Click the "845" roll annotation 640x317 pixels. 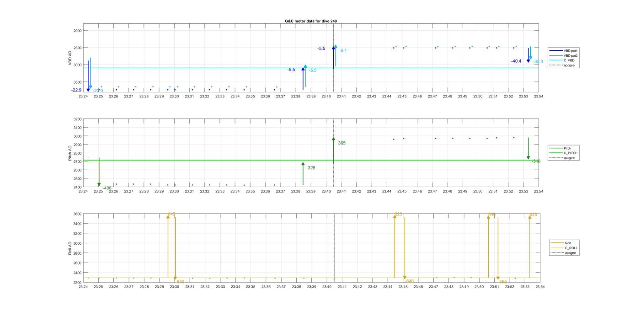click(172, 214)
